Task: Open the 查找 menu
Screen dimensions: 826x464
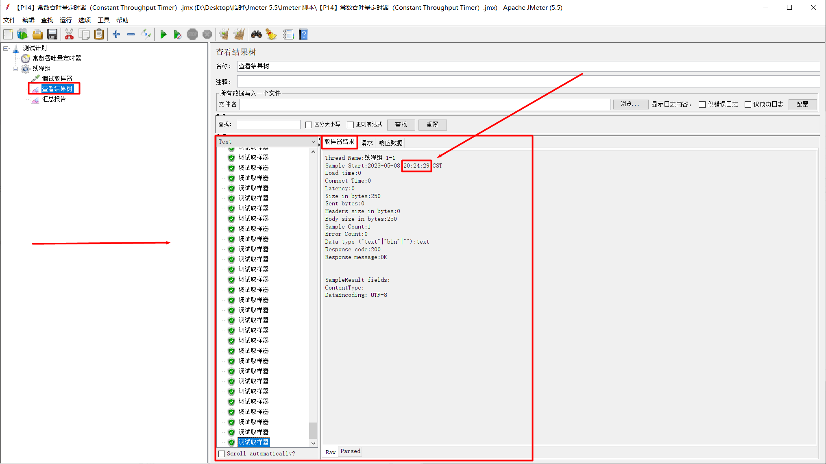Action: [x=47, y=20]
